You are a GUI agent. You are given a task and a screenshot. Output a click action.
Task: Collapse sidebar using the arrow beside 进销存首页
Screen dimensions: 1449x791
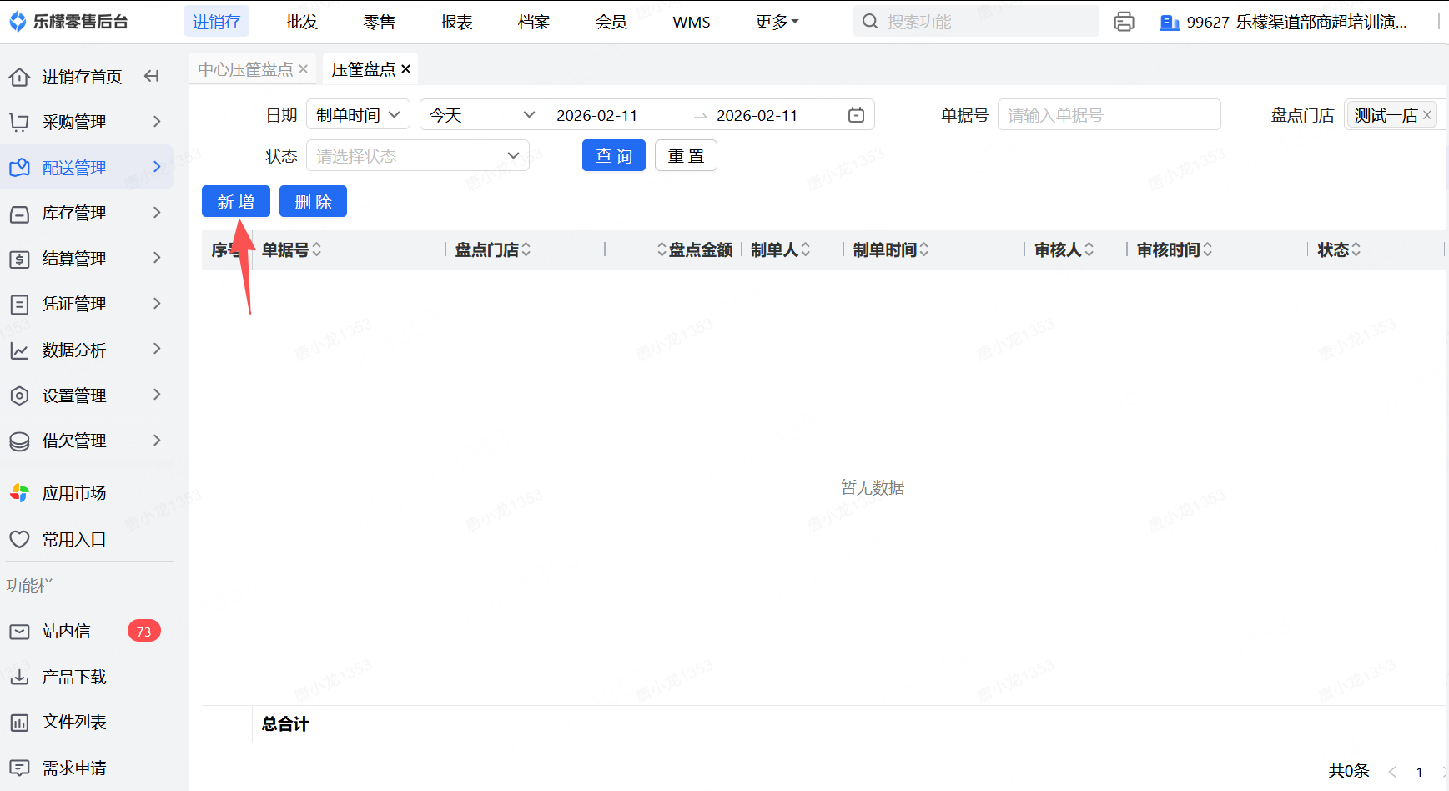pos(151,77)
